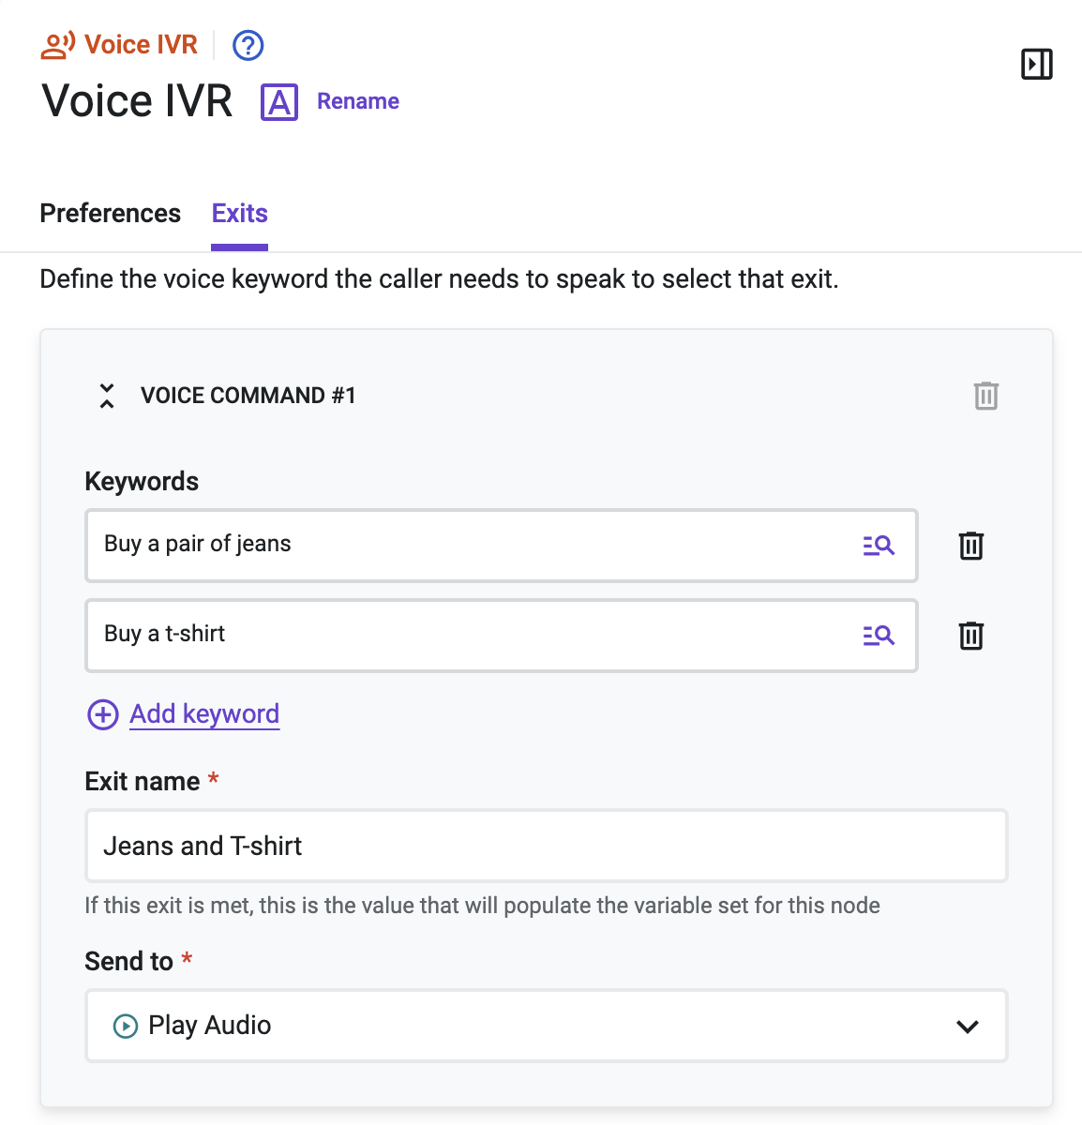The height and width of the screenshot is (1125, 1082).
Task: Click the Add keyword link
Action: tap(204, 714)
